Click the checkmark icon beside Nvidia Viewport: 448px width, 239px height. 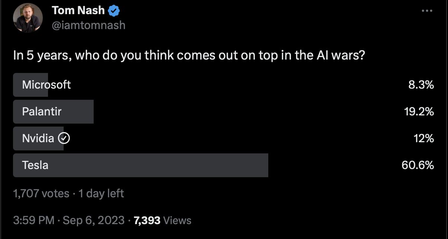[x=65, y=138]
